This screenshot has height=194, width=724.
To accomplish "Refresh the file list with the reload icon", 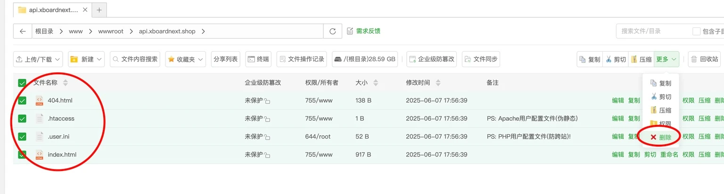I will pyautogui.click(x=332, y=31).
